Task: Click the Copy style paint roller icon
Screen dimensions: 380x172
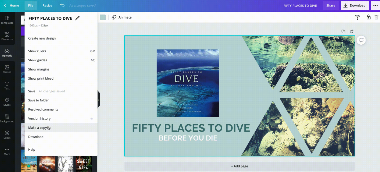Action: pyautogui.click(x=357, y=17)
